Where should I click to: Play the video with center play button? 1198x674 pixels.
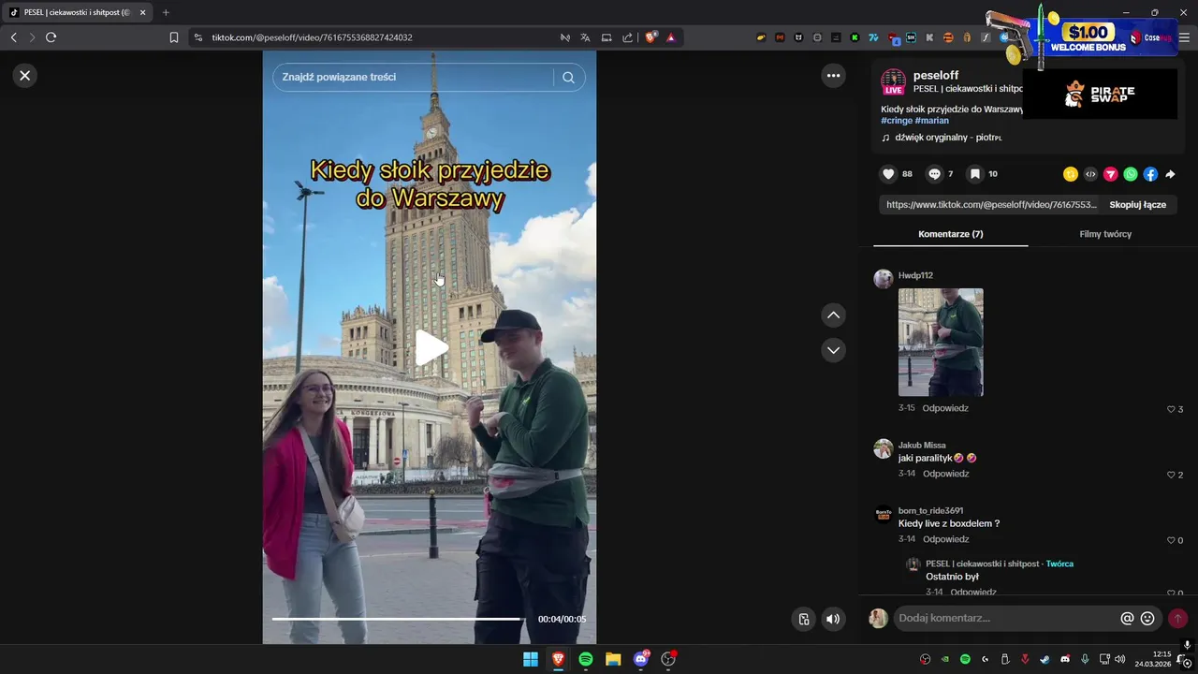(431, 347)
